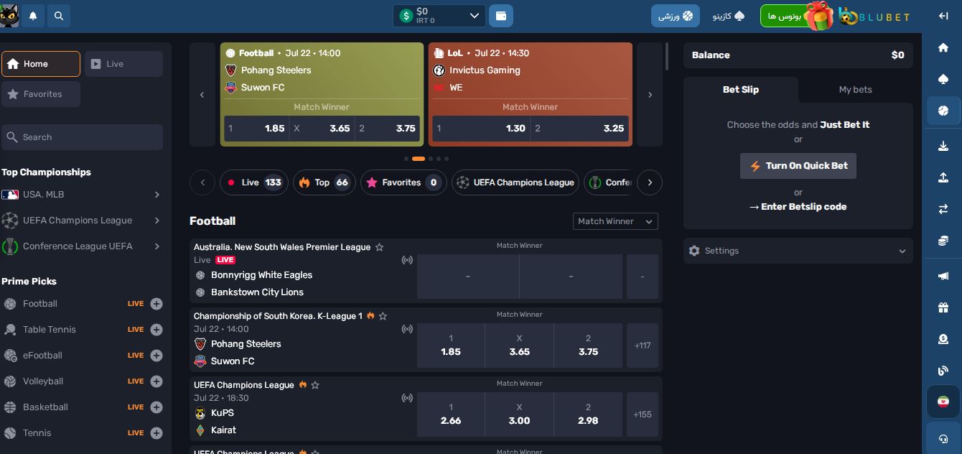Screen dimensions: 962x454
Task: View live stream icon for Pohang Steelers match
Action: [x=407, y=329]
